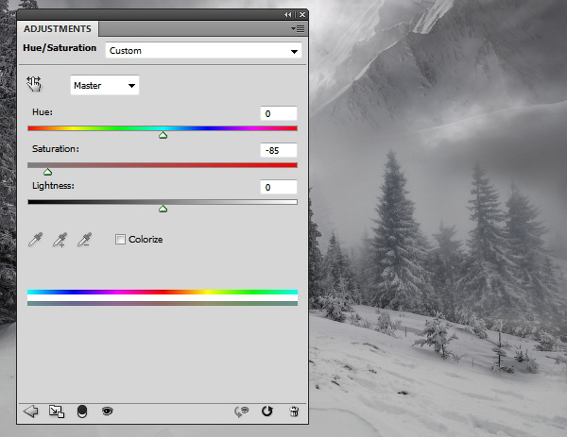Collapse the panel with the double arrows
567x437 pixels.
click(x=288, y=14)
